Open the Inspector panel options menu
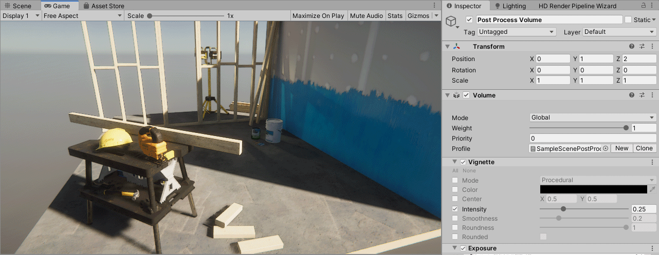This screenshot has width=659, height=255. [x=653, y=6]
